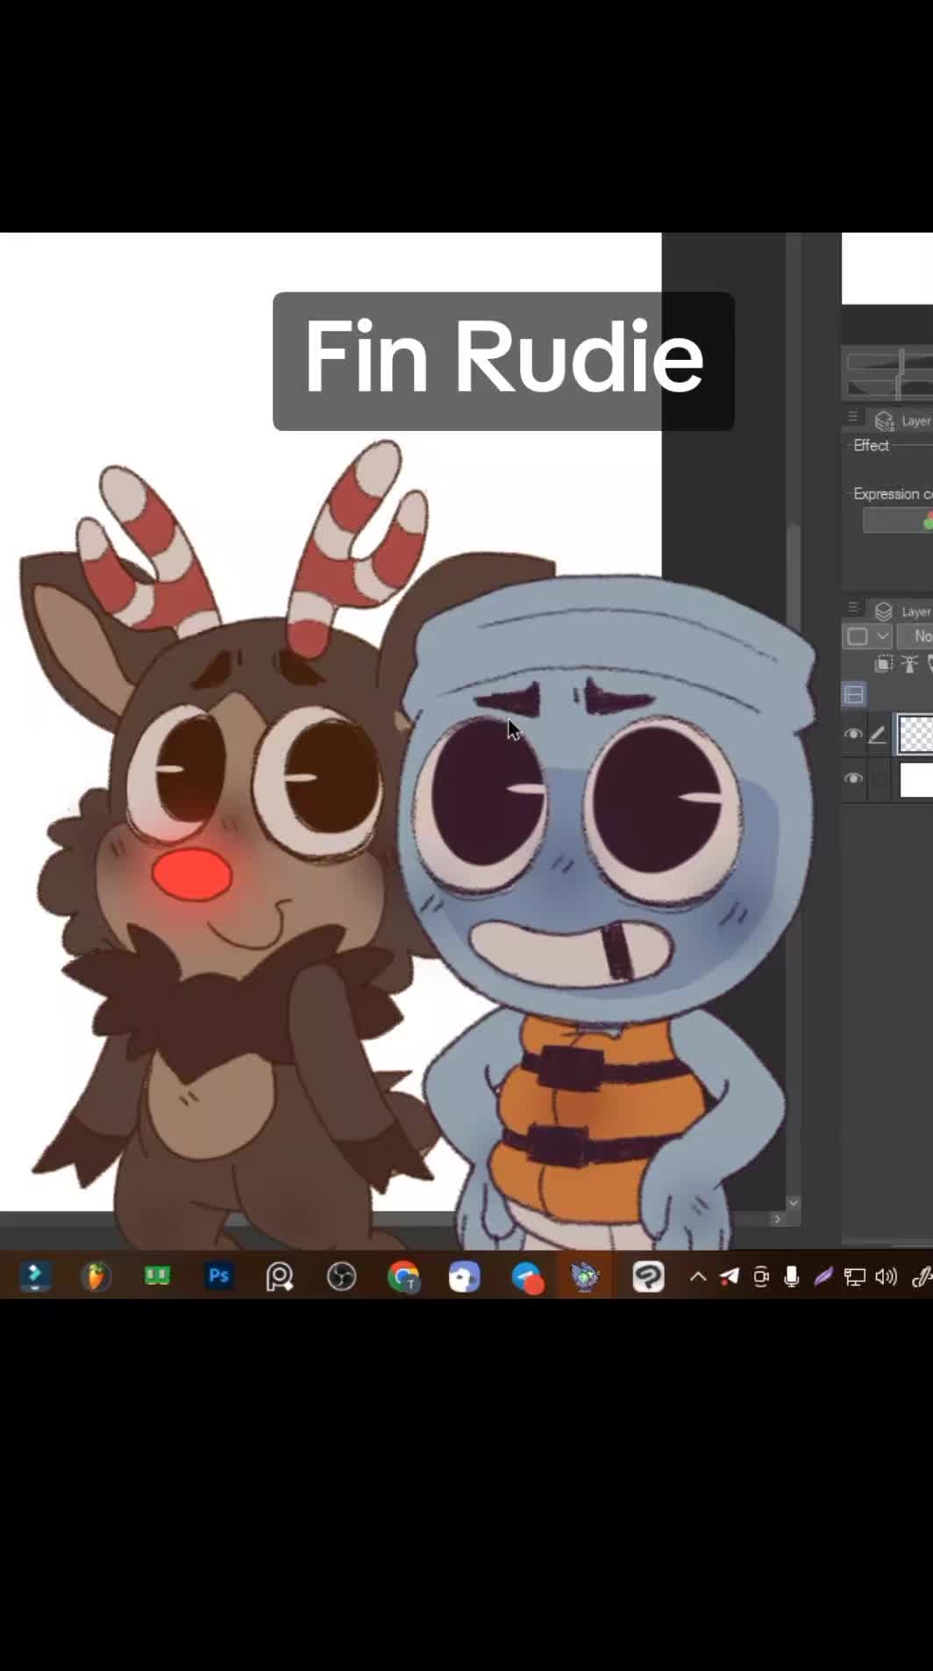The height and width of the screenshot is (1671, 933).
Task: Click pencil editing indicator on top layer
Action: (x=877, y=735)
